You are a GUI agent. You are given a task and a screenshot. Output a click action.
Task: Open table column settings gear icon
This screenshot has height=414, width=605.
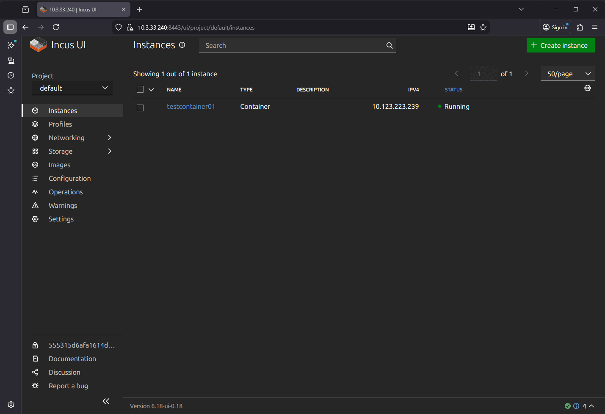588,88
